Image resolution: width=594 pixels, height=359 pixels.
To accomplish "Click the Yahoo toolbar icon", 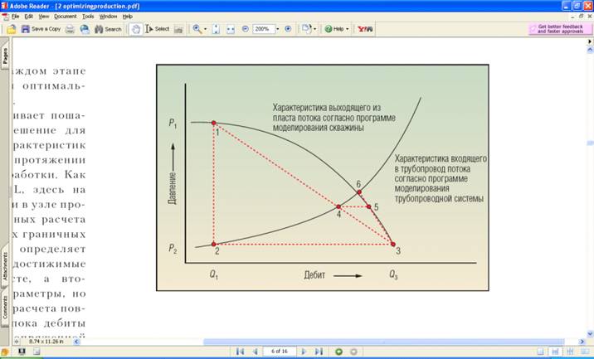I will point(363,29).
